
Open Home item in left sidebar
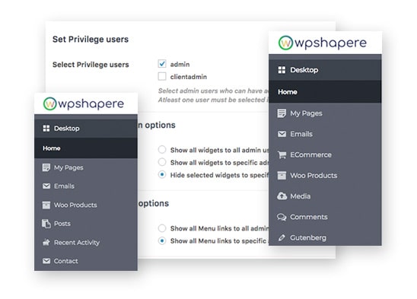coord(86,148)
